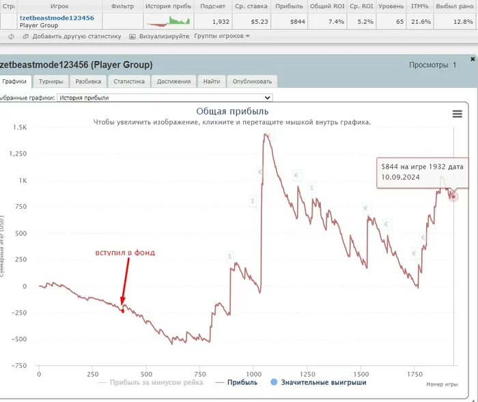Close the player group panel

click(x=473, y=59)
